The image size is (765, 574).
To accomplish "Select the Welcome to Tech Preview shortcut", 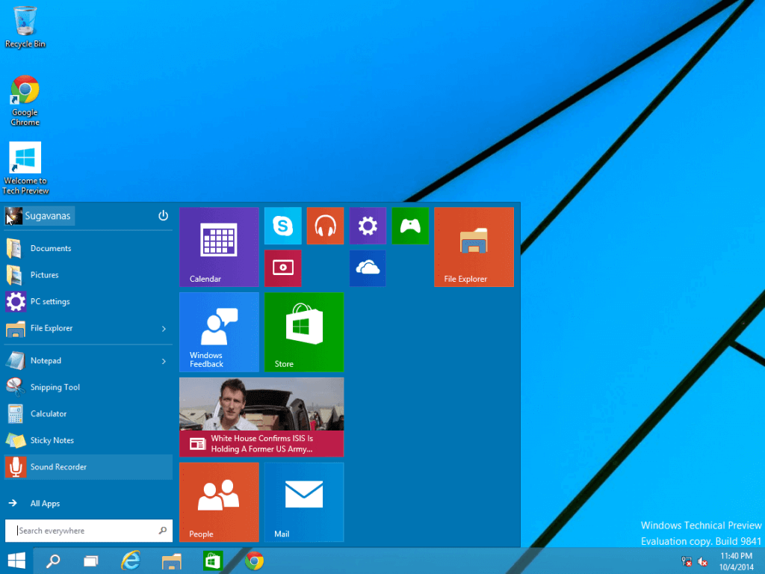I will coord(25,168).
